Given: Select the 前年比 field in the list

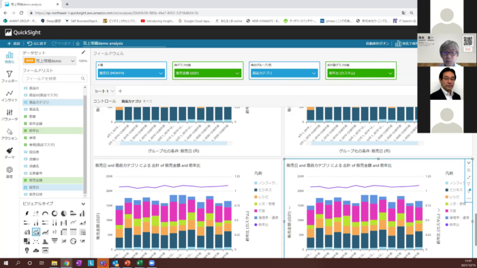Looking at the screenshot, I should (x=52, y=131).
